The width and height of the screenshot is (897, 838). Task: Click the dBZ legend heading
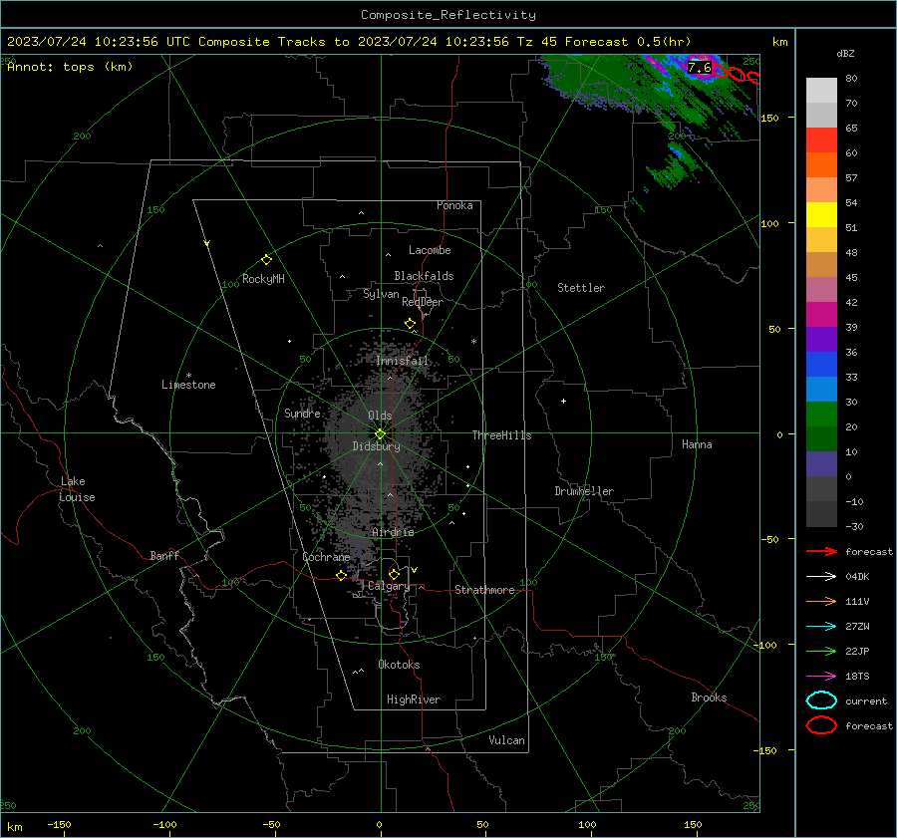pos(845,54)
